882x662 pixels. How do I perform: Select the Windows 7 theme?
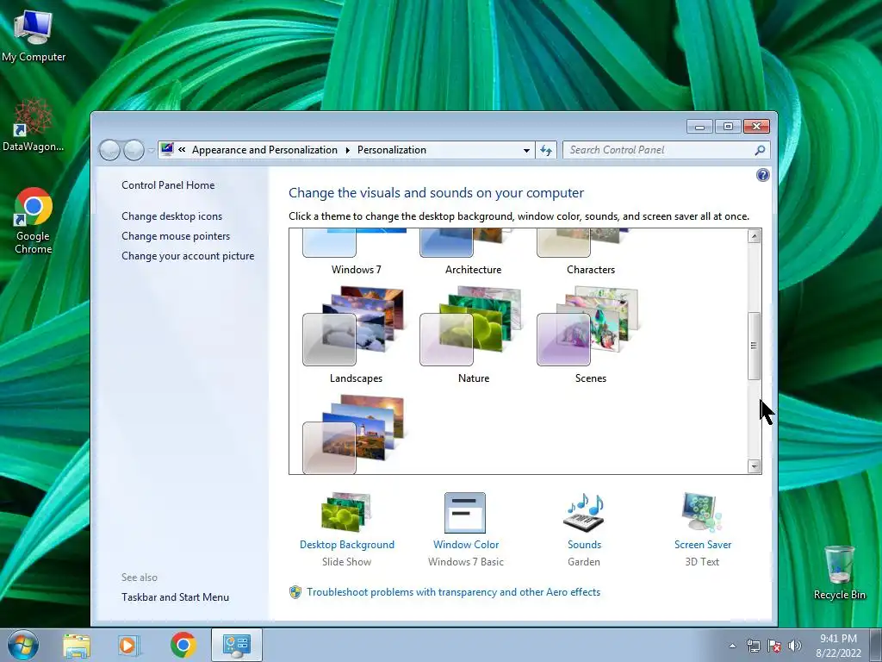(x=356, y=252)
